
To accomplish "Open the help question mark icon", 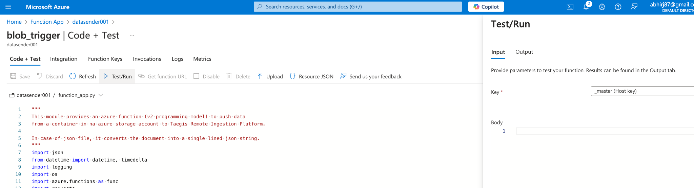I will [618, 7].
